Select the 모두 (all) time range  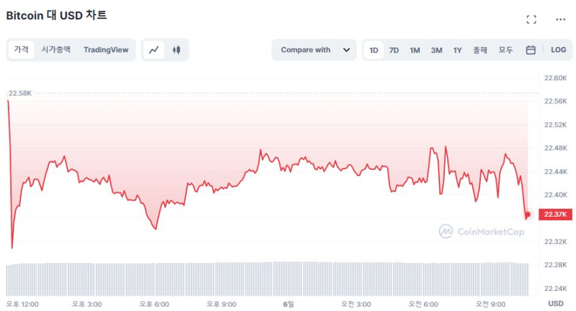pos(506,50)
